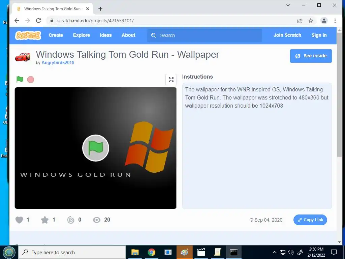Open Angrybirds2019 profile link
Screen dimensions: 345x259
[58, 62]
